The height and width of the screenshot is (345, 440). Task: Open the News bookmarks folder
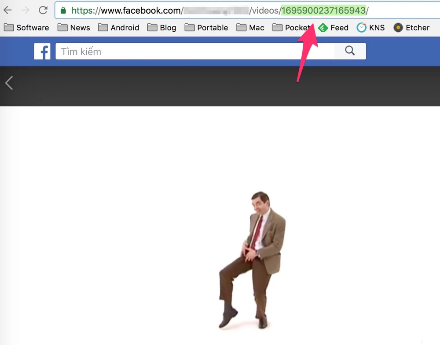pyautogui.click(x=74, y=28)
